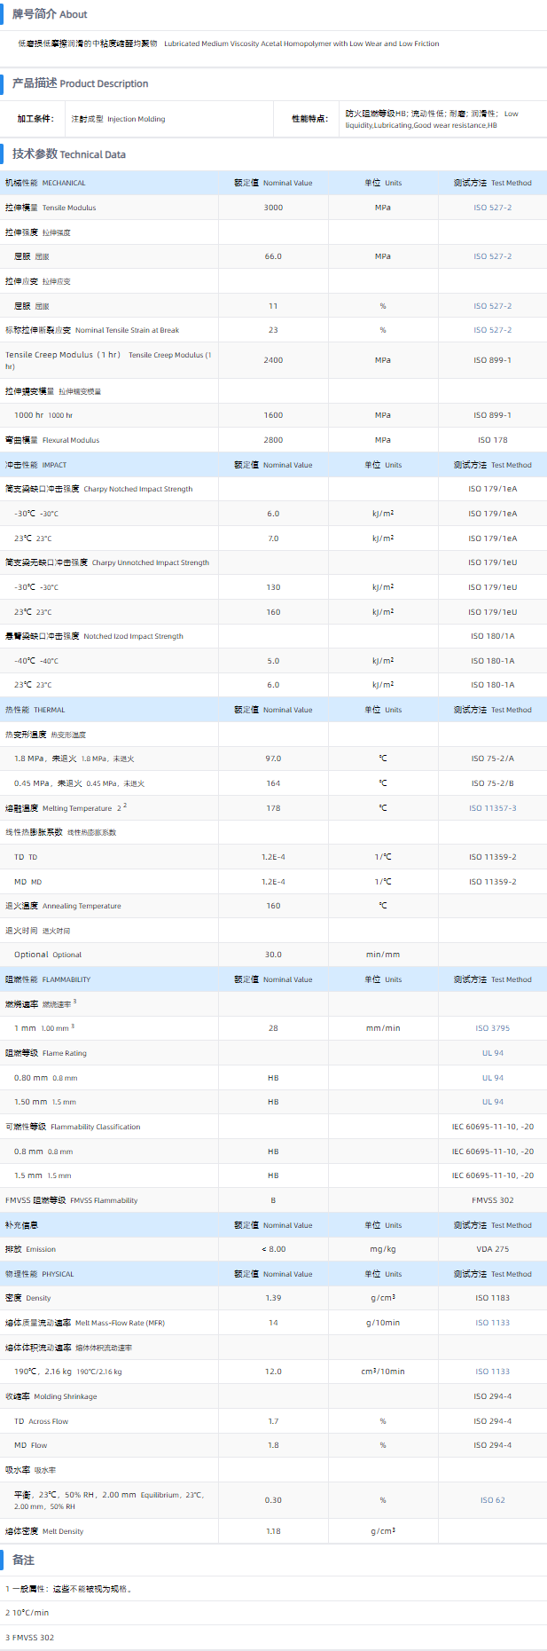The image size is (547, 1651).
Task: Click ISO 1133 link for Melt Mass-Flow Rate
Action: [x=492, y=1323]
